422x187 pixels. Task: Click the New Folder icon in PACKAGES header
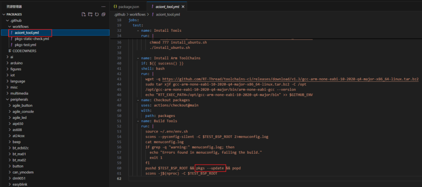(x=90, y=14)
